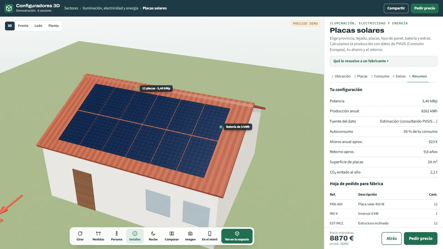Toggle the Medidas measurements tool

pos(98,236)
